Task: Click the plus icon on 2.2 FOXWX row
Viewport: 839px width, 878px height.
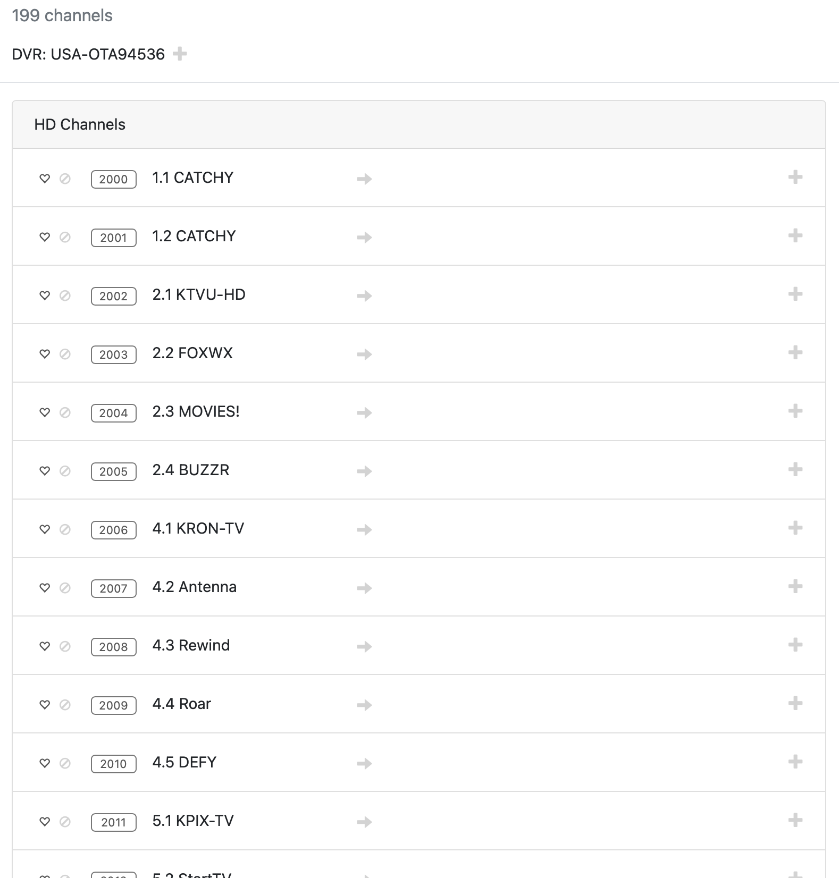Action: coord(795,352)
